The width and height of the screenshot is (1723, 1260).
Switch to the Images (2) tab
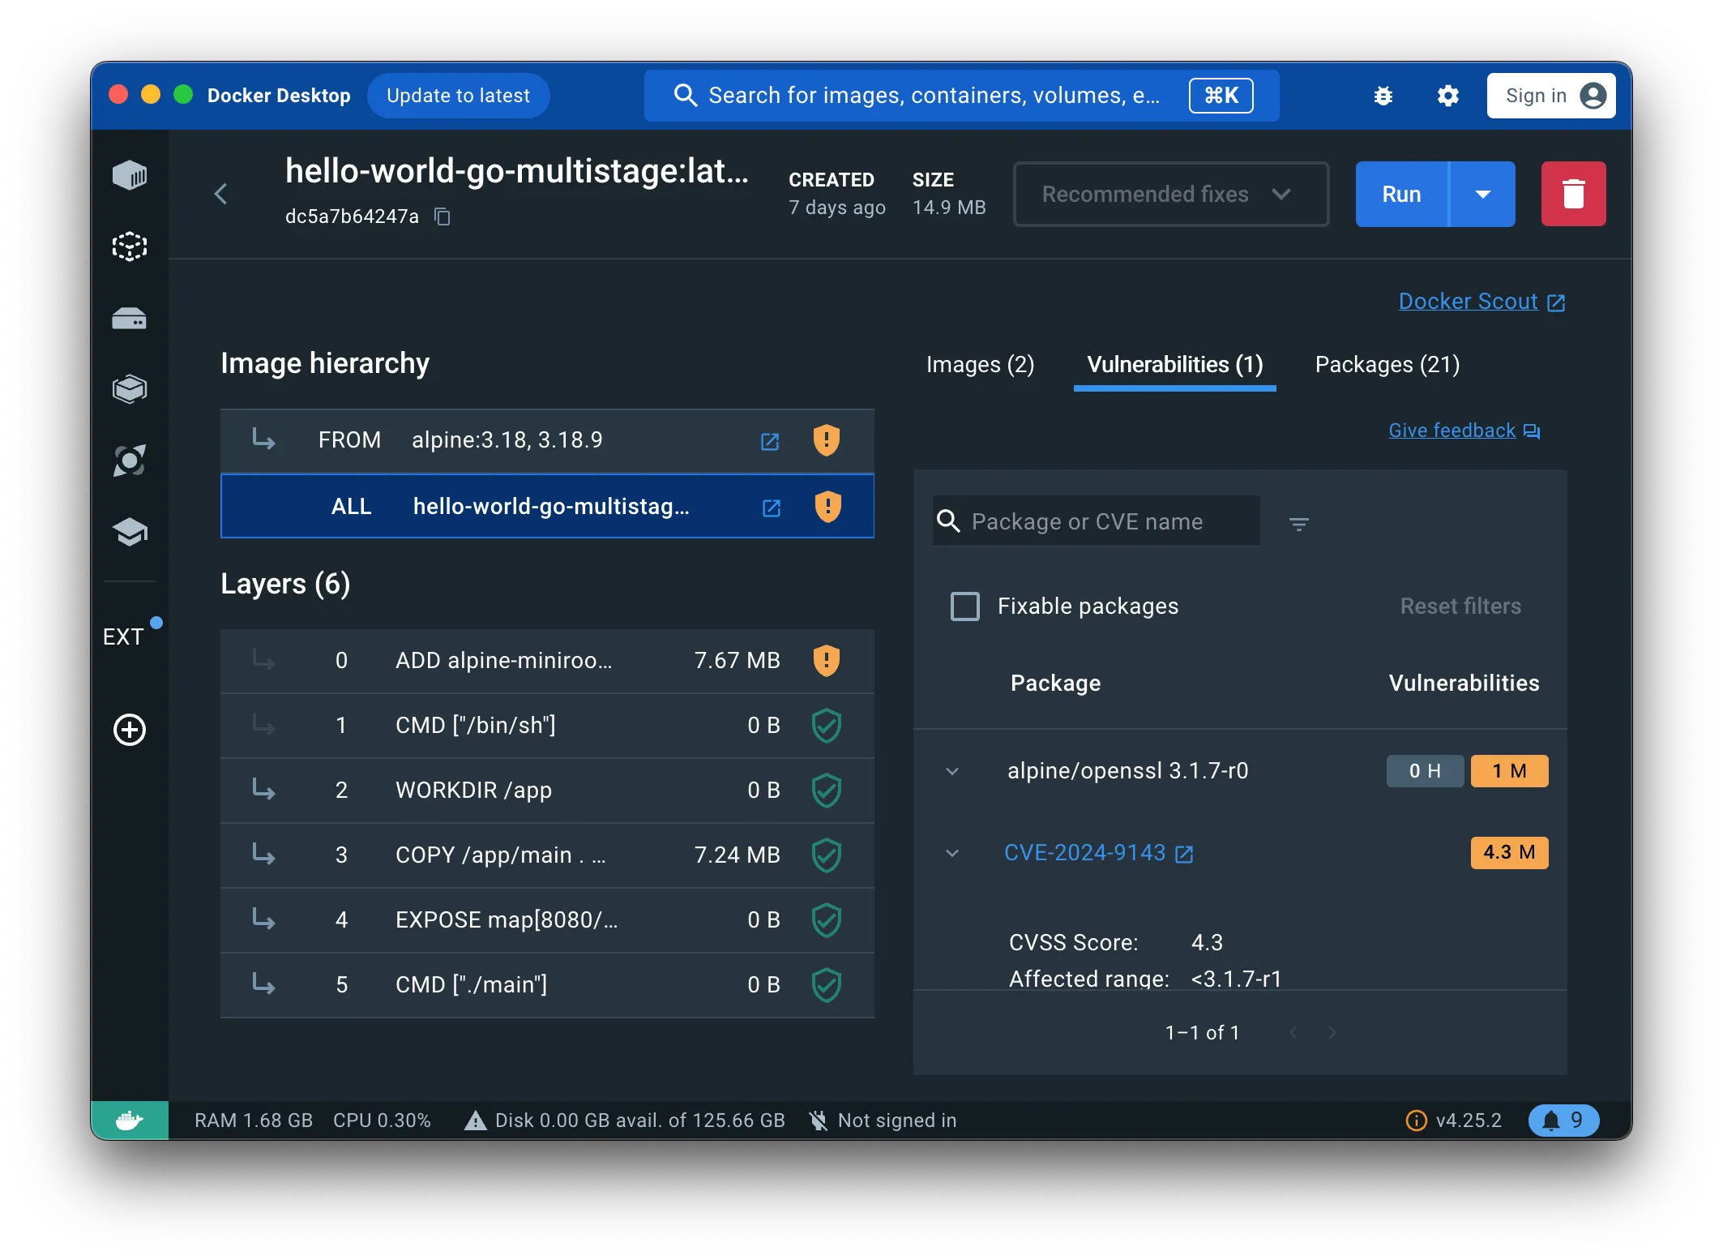pyautogui.click(x=979, y=364)
